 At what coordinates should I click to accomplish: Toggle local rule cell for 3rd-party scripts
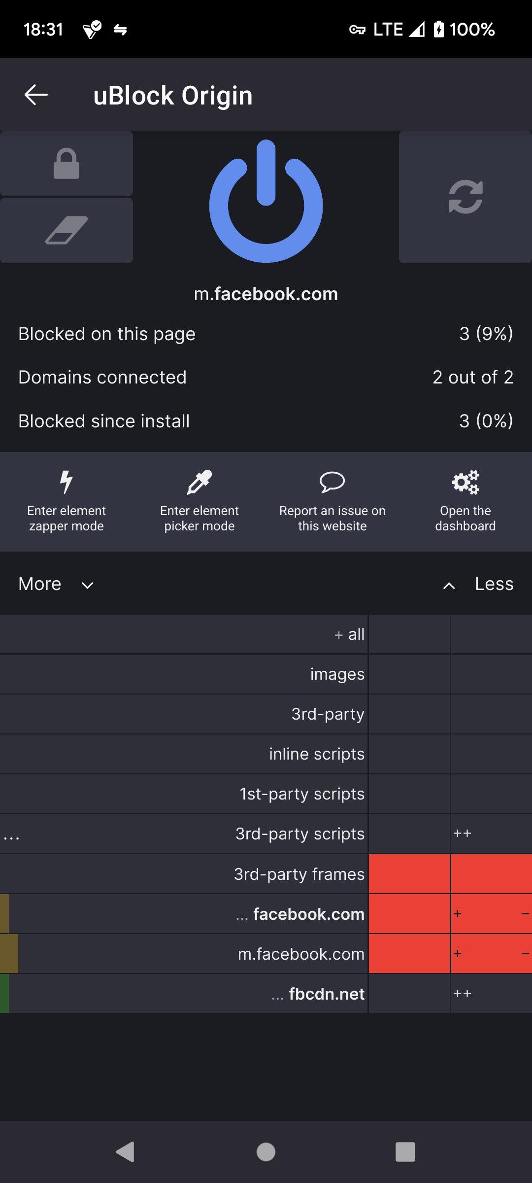point(491,834)
